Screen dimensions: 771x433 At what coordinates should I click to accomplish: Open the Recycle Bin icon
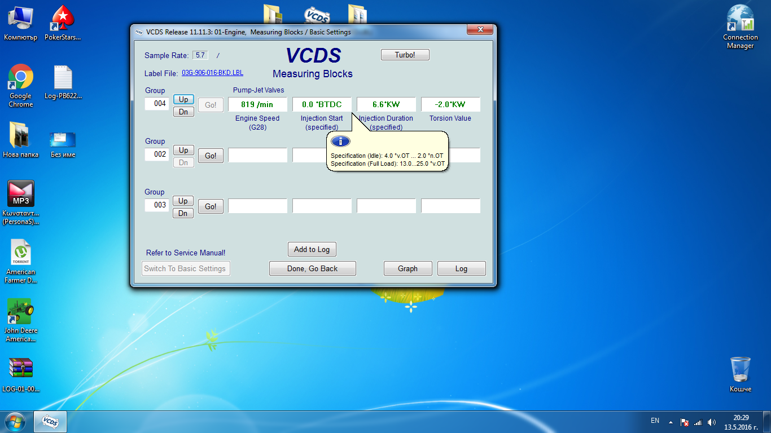740,369
